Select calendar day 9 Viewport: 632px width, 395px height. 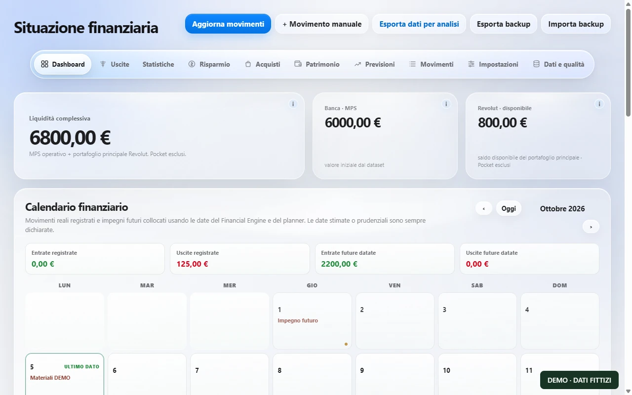point(395,374)
